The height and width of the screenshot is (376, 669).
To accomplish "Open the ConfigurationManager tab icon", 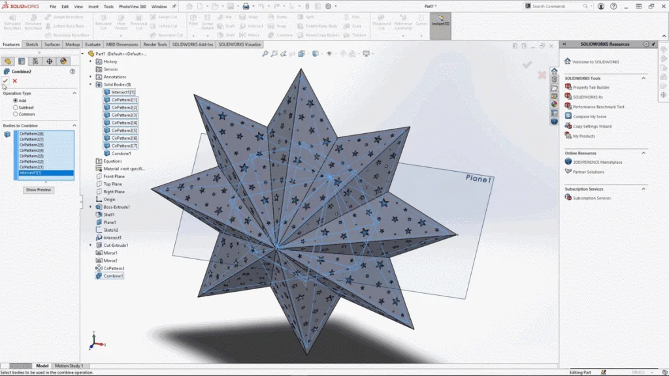I will (35, 61).
